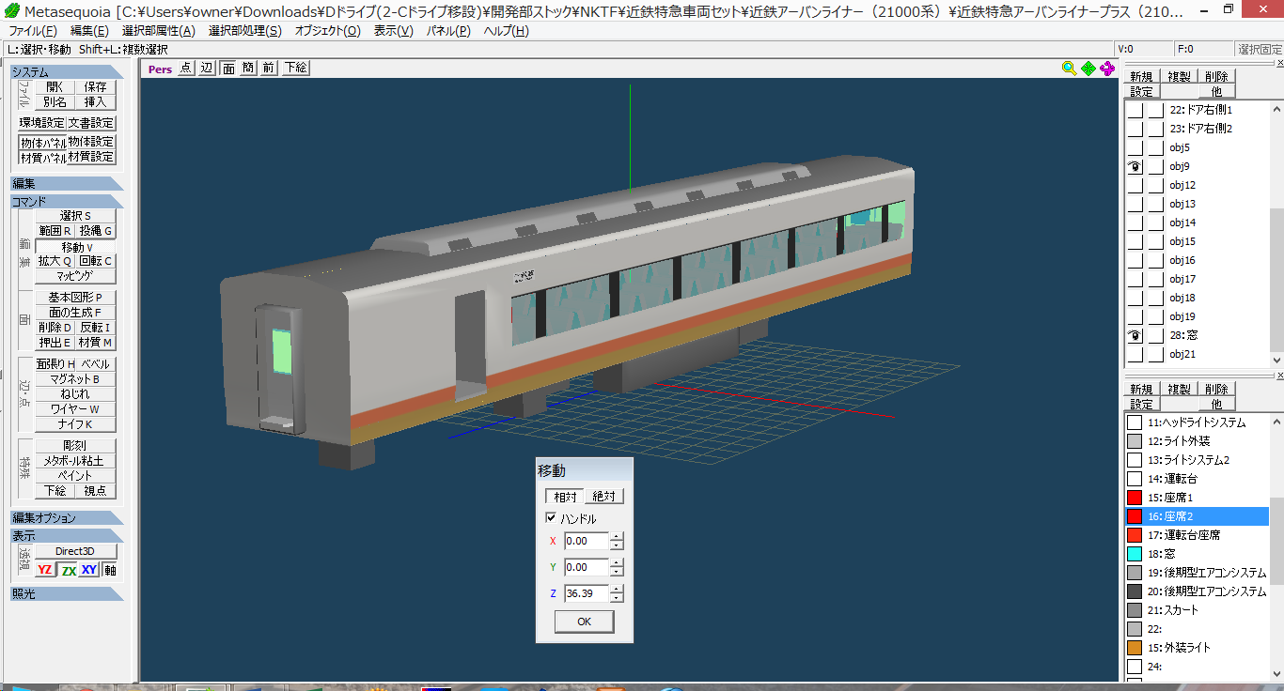Click the 保存 (save) button

[96, 86]
